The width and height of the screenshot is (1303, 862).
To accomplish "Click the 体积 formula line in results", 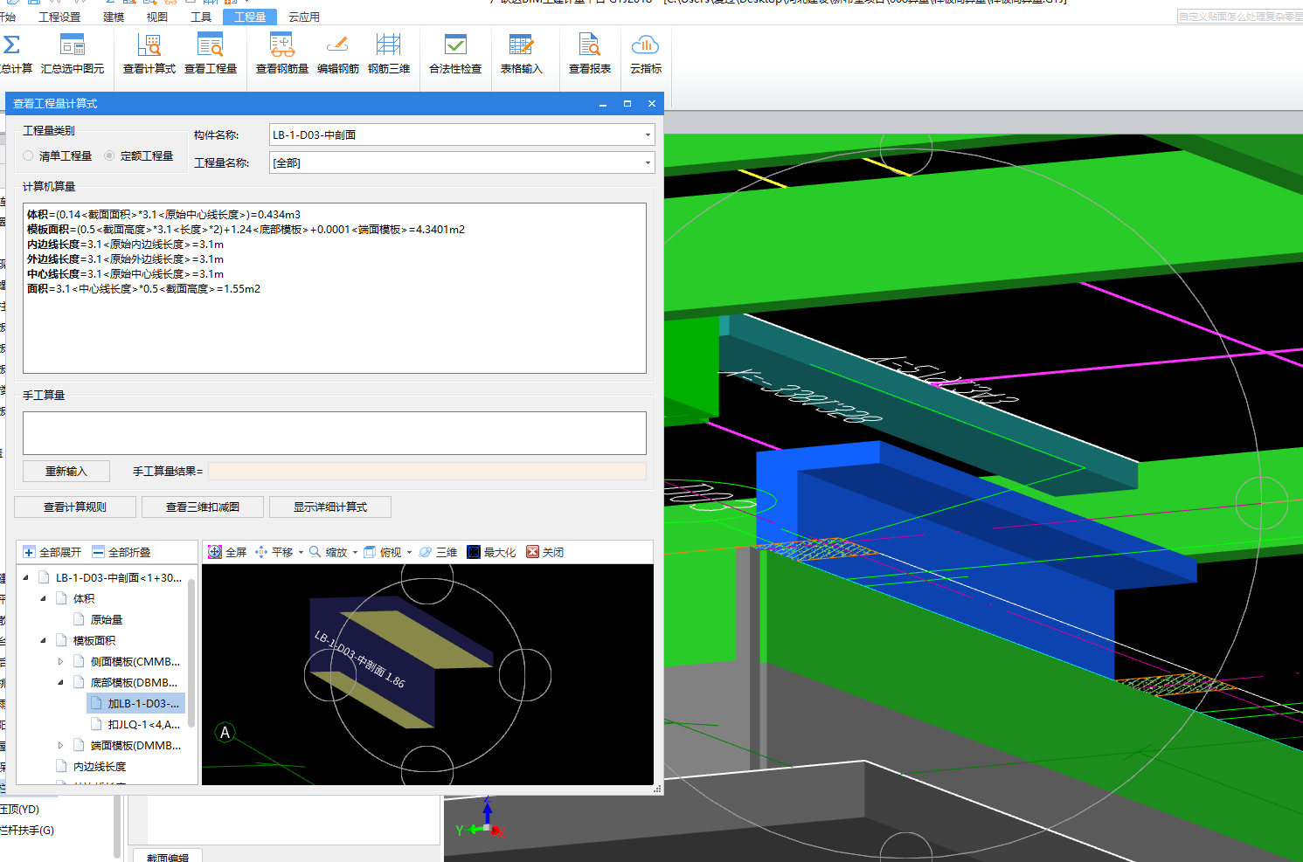I will pyautogui.click(x=163, y=214).
